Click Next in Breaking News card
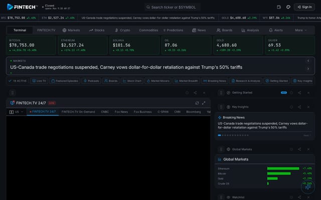The width and height of the screenshot is (321, 200). click(x=307, y=135)
